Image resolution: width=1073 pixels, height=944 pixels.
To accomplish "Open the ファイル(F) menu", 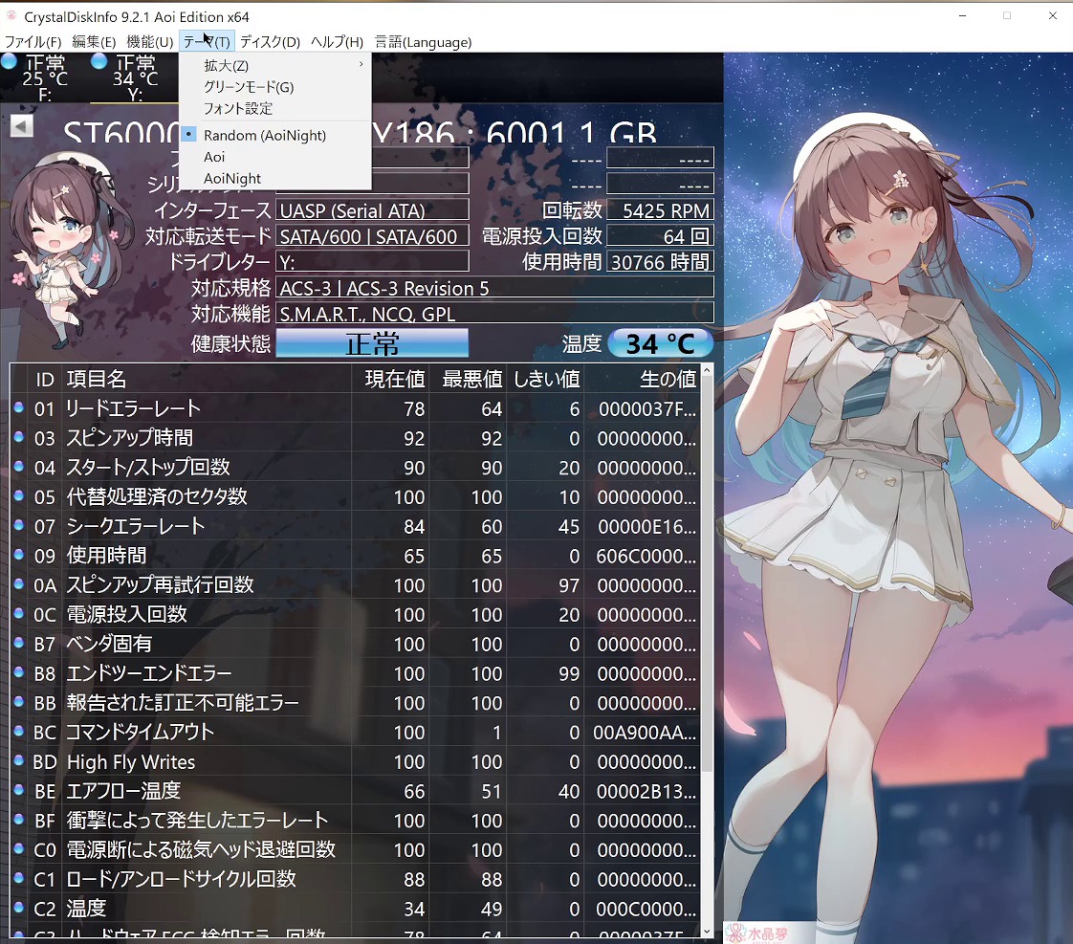I will [x=33, y=42].
